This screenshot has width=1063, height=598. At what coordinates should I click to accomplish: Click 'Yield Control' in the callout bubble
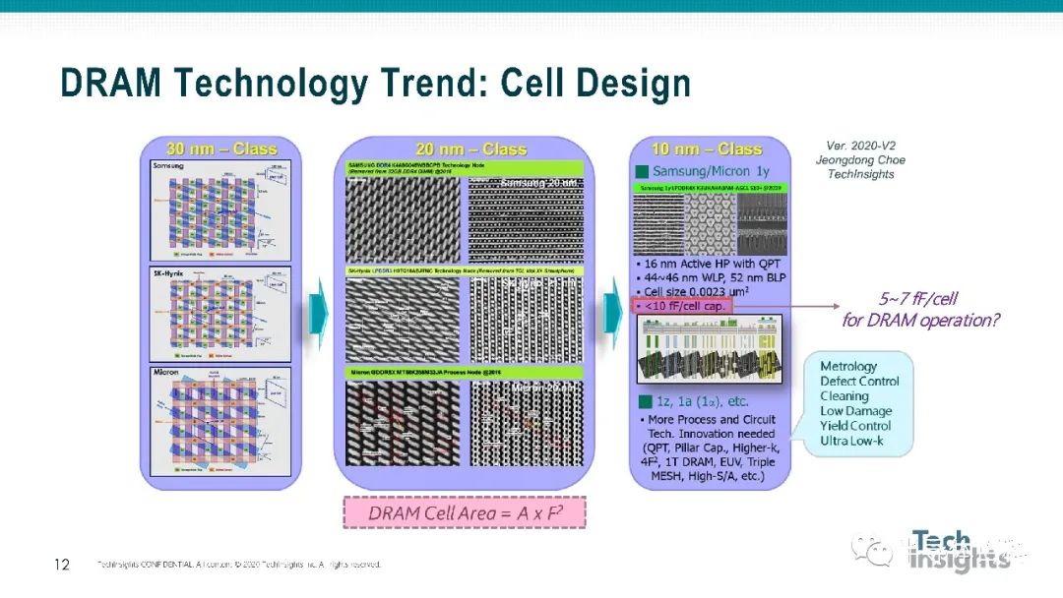tap(855, 426)
